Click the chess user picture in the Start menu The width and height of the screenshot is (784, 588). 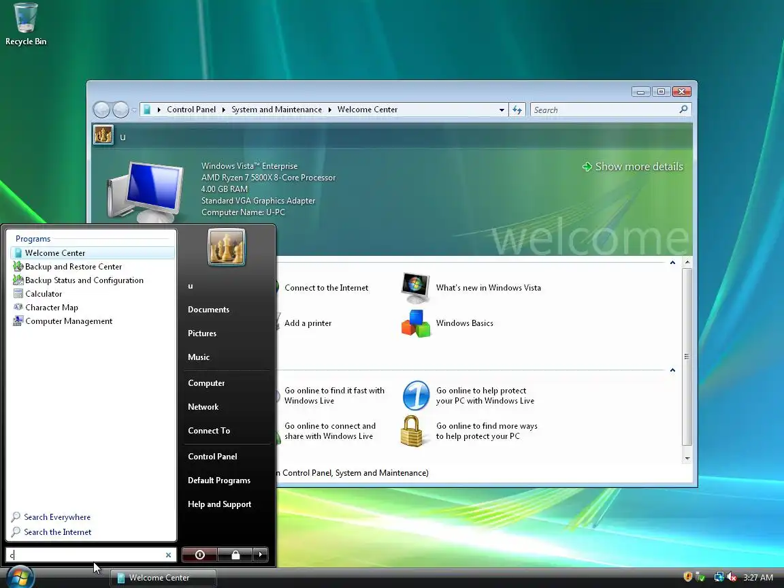pos(227,246)
